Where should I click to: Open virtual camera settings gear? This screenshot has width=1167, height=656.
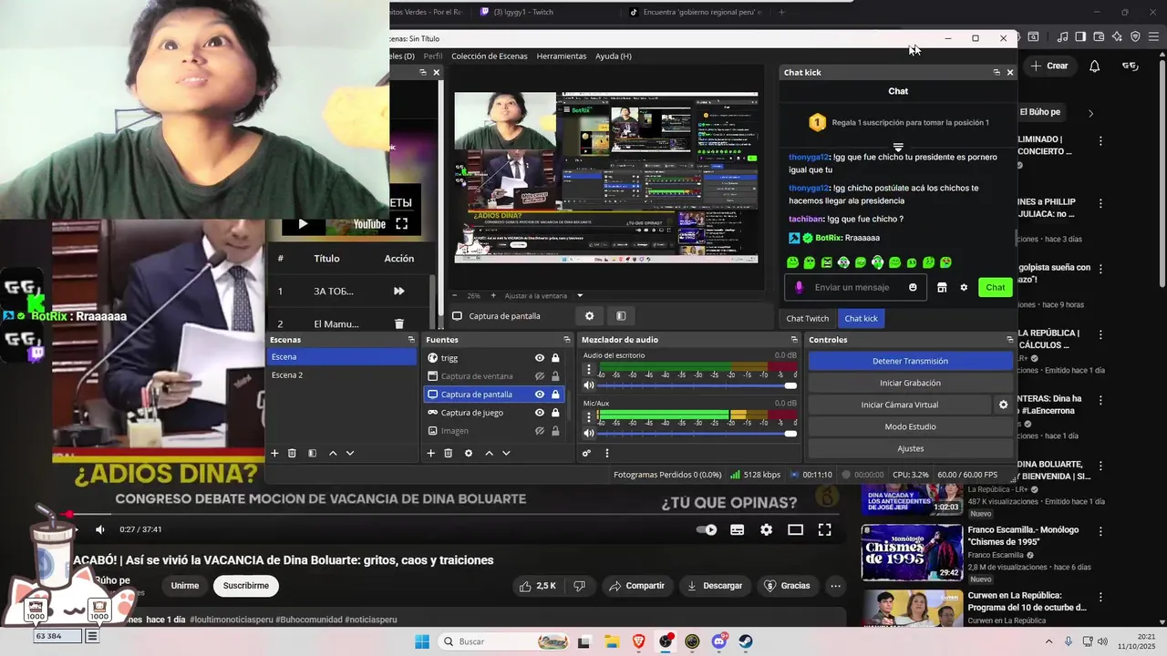[1004, 405]
